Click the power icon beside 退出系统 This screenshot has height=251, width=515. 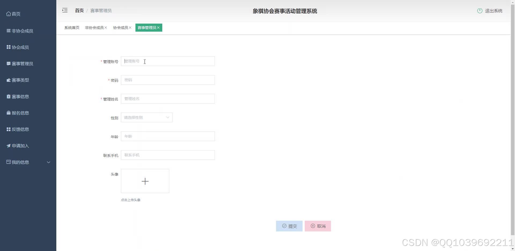[x=480, y=11]
